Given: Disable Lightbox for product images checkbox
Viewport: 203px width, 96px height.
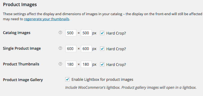Looking at the screenshot, I should (x=67, y=79).
